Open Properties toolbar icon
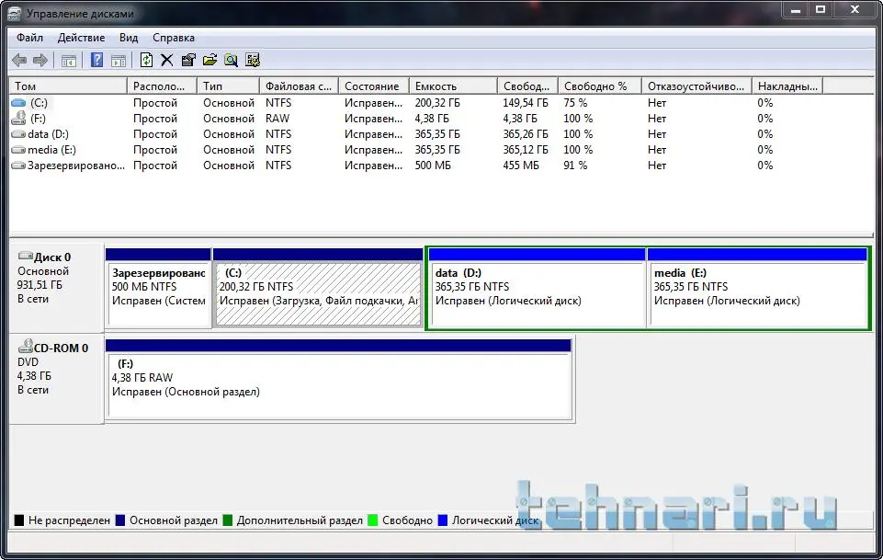The height and width of the screenshot is (560, 883). click(x=188, y=60)
